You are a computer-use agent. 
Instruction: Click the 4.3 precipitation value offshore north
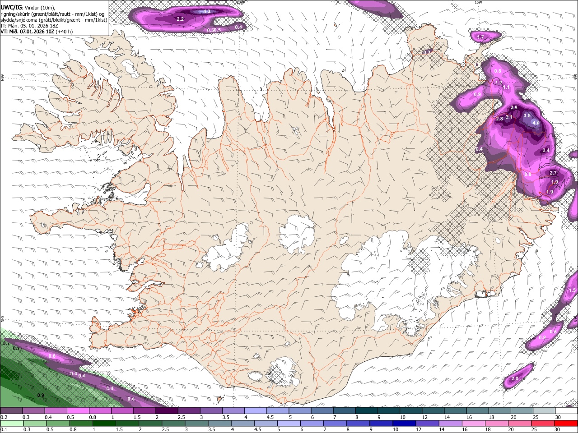(x=207, y=11)
